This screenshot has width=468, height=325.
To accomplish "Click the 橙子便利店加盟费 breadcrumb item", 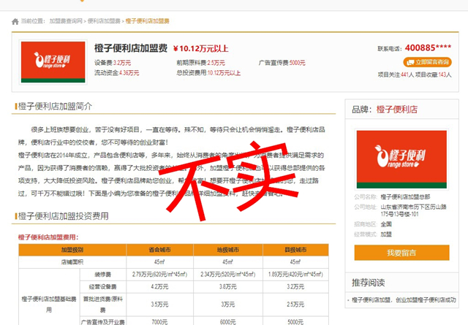I will click(148, 21).
